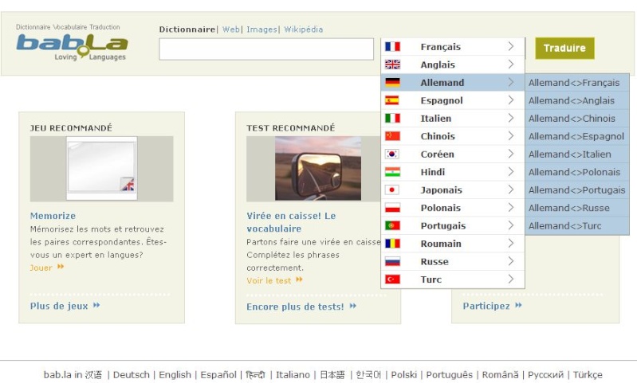637x383 pixels.
Task: Click double arrow next to Plus de jeux
Action: tap(96, 305)
